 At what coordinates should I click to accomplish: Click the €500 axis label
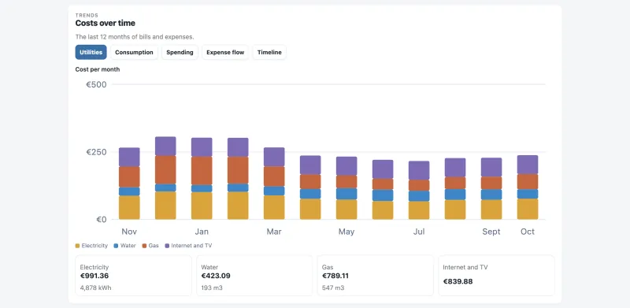click(x=96, y=84)
